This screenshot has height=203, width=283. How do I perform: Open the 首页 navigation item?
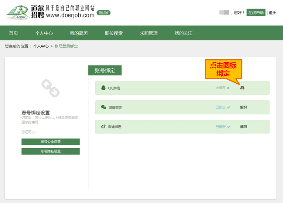point(14,33)
